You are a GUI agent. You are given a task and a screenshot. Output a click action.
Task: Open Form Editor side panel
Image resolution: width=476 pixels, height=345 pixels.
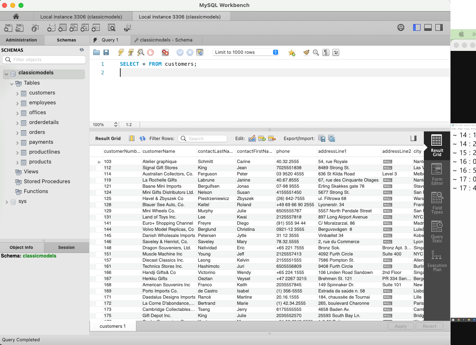click(437, 174)
